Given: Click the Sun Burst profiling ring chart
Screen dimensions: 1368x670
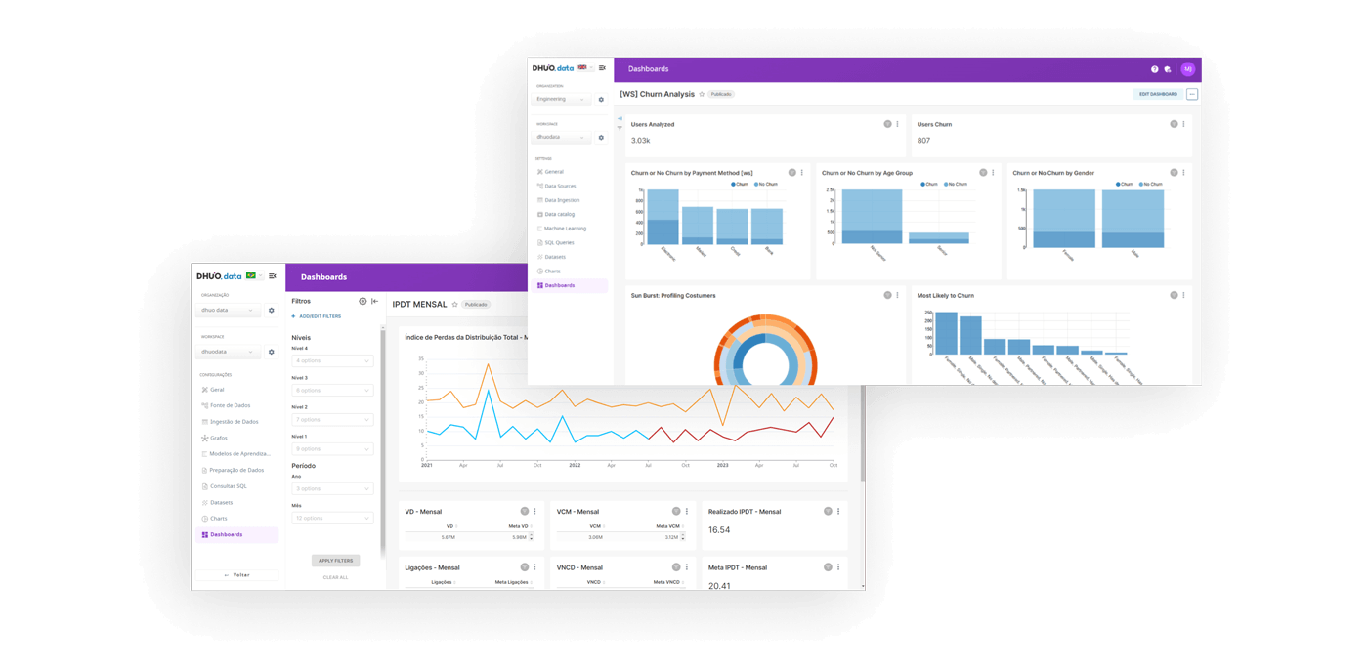Looking at the screenshot, I should coord(766,351).
